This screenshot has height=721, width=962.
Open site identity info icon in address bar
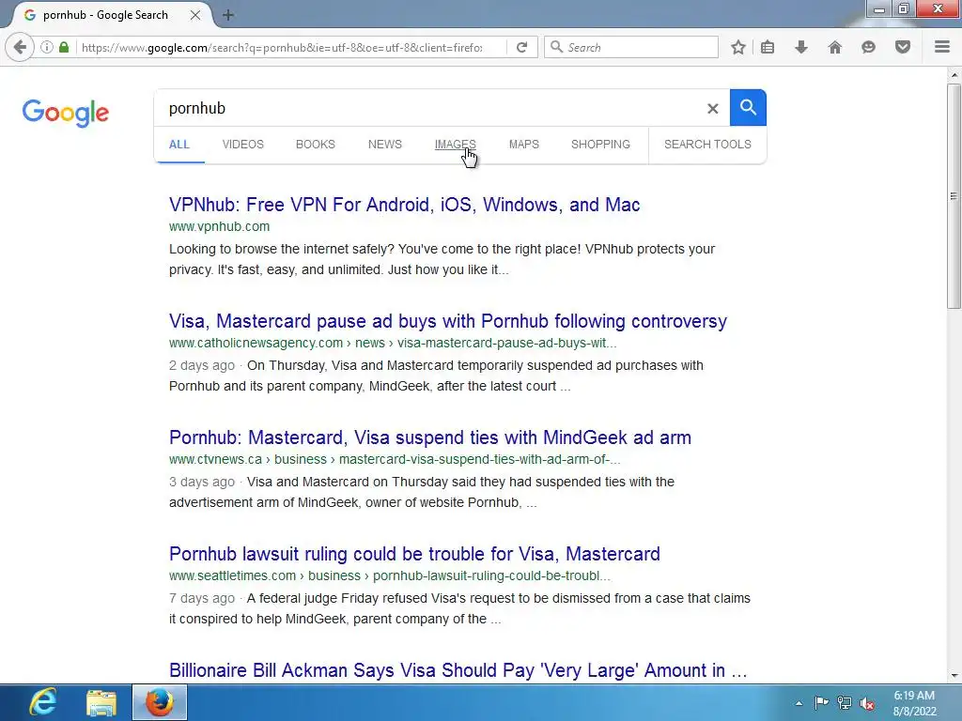coord(47,47)
